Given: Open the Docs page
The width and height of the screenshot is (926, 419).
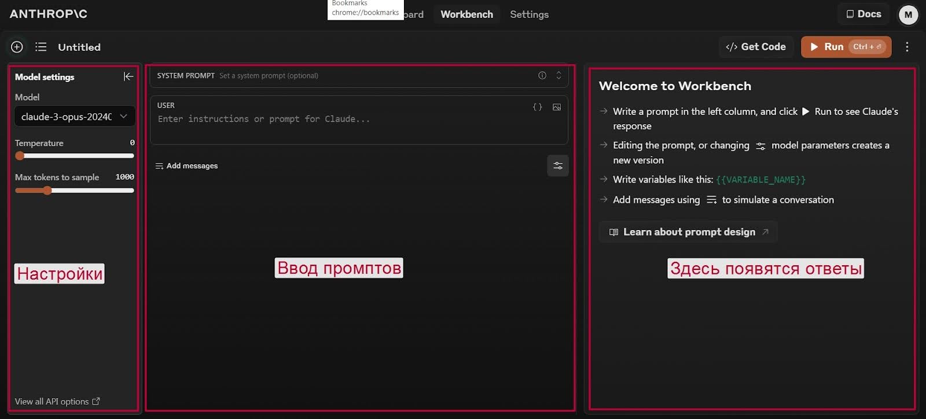Looking at the screenshot, I should [x=864, y=14].
